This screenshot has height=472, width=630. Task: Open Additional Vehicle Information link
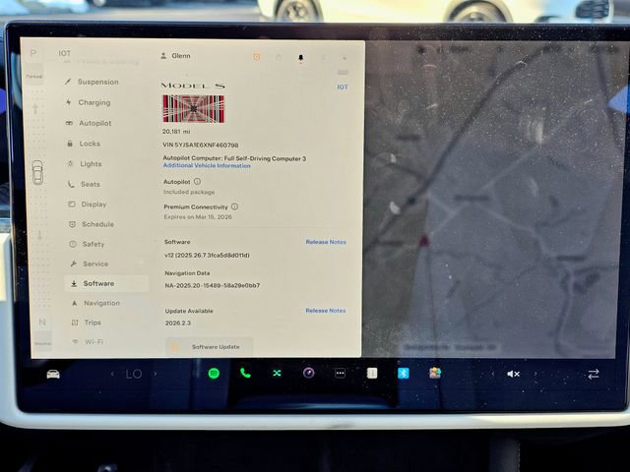(207, 165)
